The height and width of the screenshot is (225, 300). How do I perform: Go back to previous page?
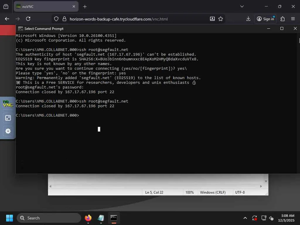pyautogui.click(x=7, y=19)
